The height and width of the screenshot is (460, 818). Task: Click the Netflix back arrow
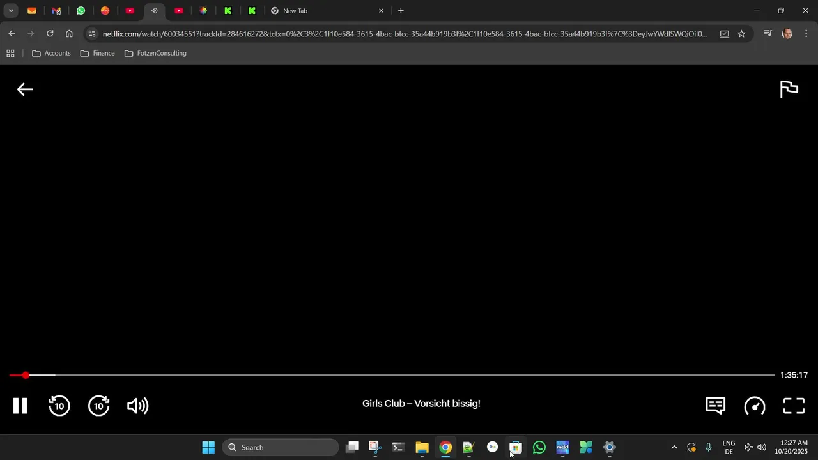(x=25, y=89)
